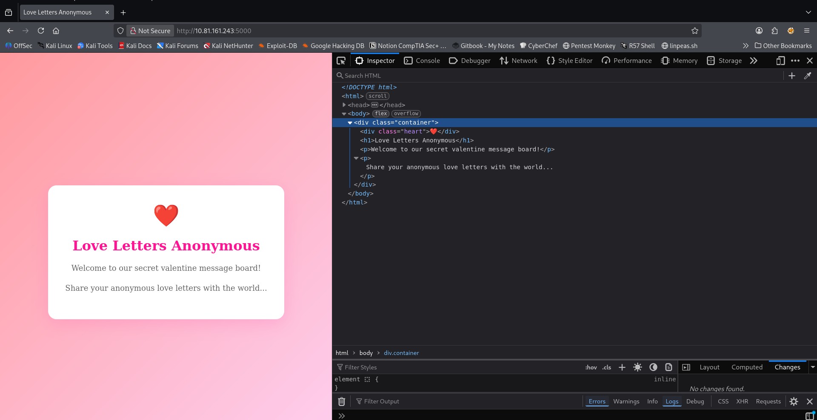Screen dimensions: 817x420
Task: Open Responsive Design Mode
Action: pyautogui.click(x=780, y=61)
